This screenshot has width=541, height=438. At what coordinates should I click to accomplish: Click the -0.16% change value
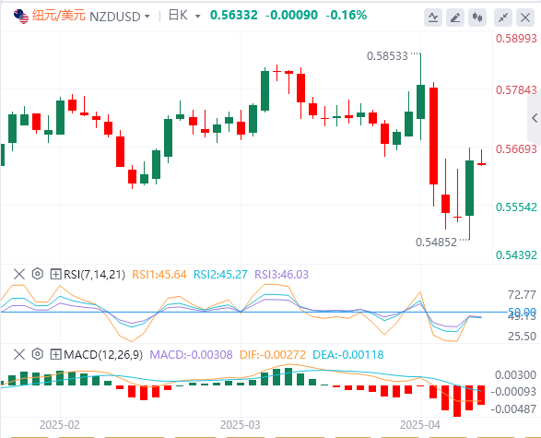346,15
